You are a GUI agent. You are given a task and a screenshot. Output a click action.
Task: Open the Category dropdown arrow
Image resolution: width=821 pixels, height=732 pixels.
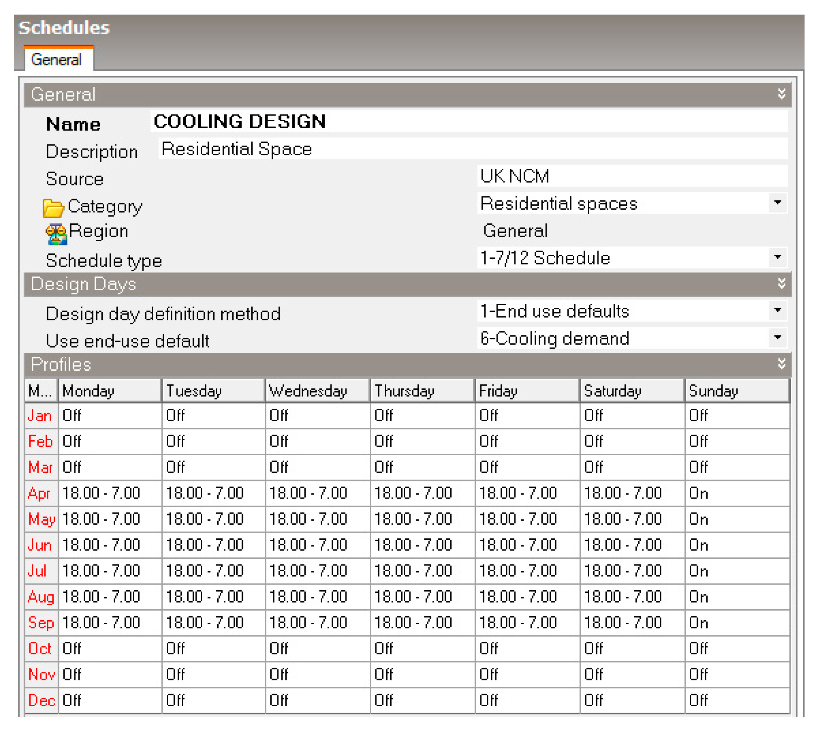pyautogui.click(x=777, y=203)
